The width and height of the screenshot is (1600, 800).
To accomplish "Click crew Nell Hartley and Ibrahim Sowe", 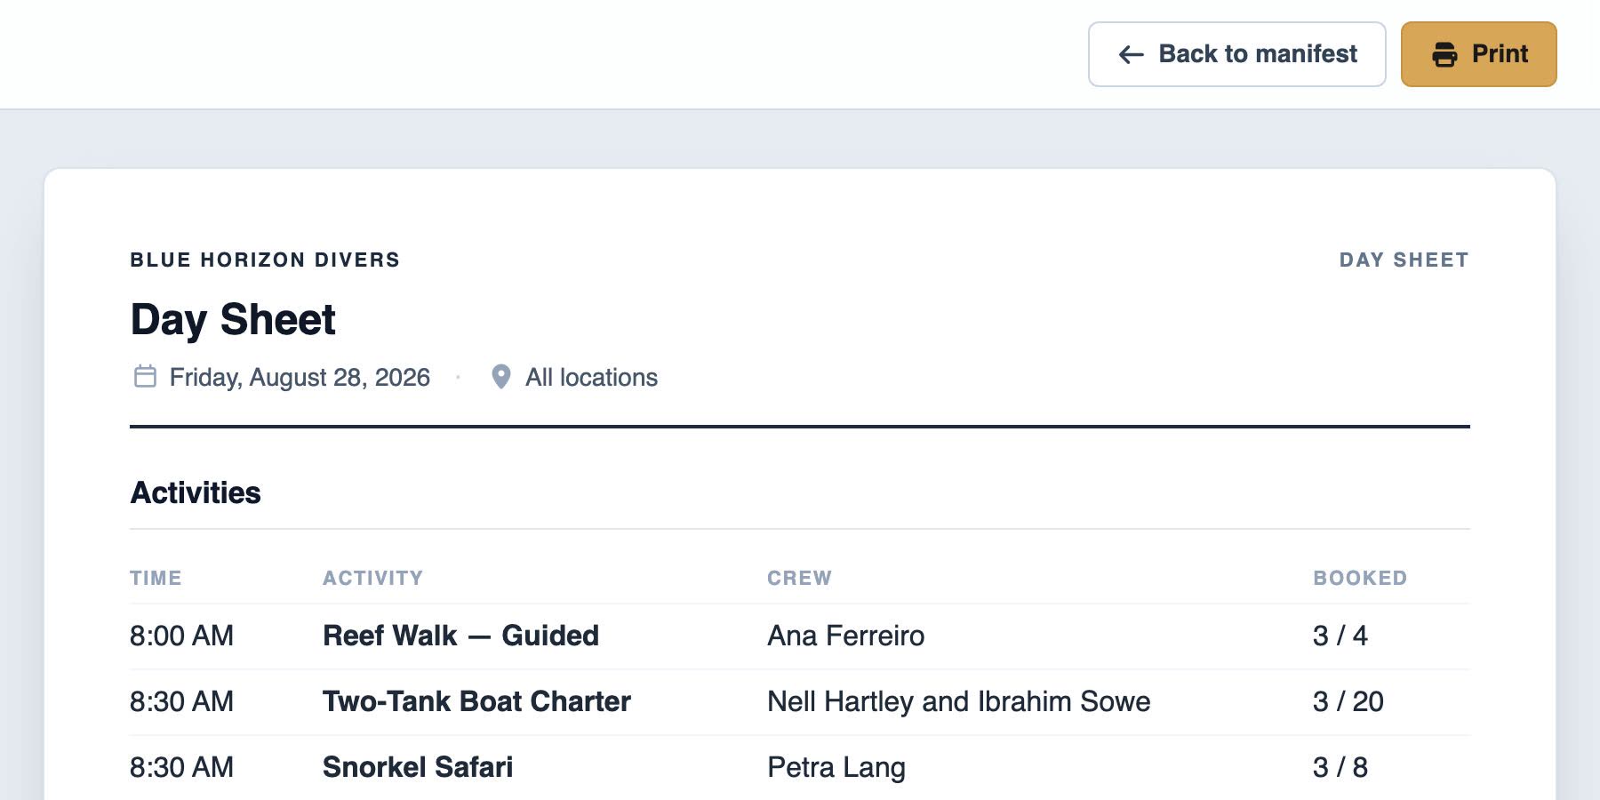I will click(958, 701).
